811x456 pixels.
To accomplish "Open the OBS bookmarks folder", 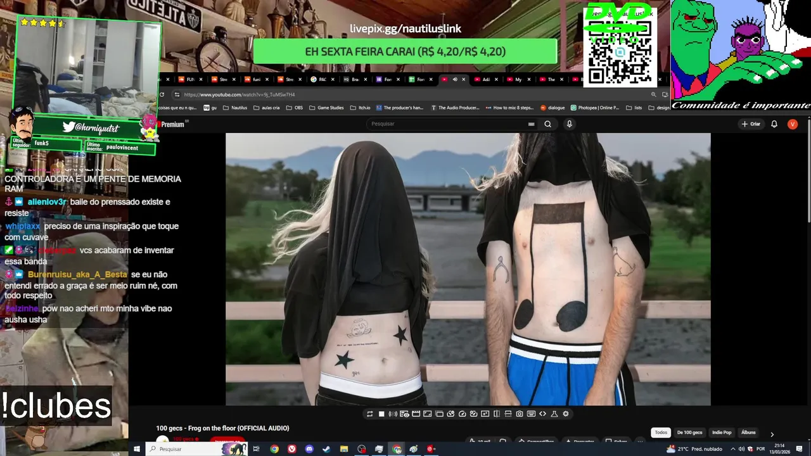I will point(295,108).
